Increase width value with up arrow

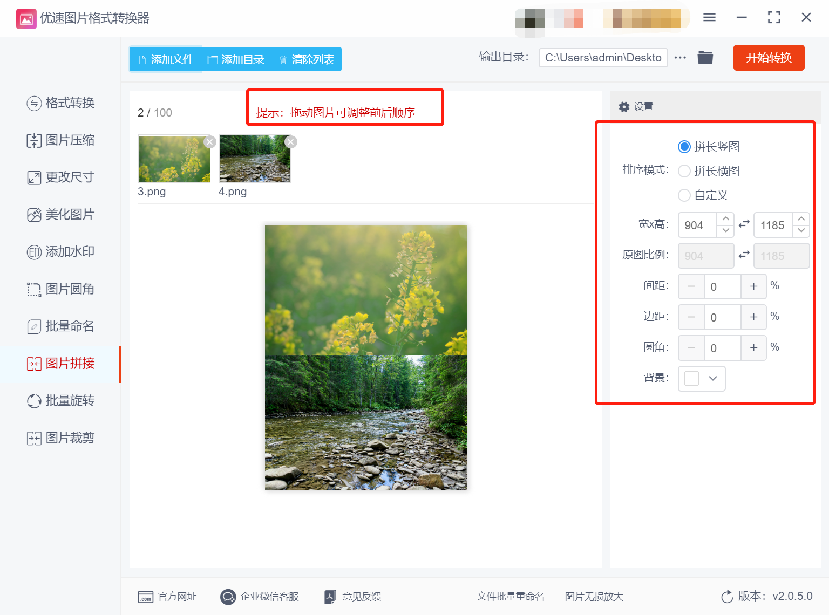[x=726, y=219]
